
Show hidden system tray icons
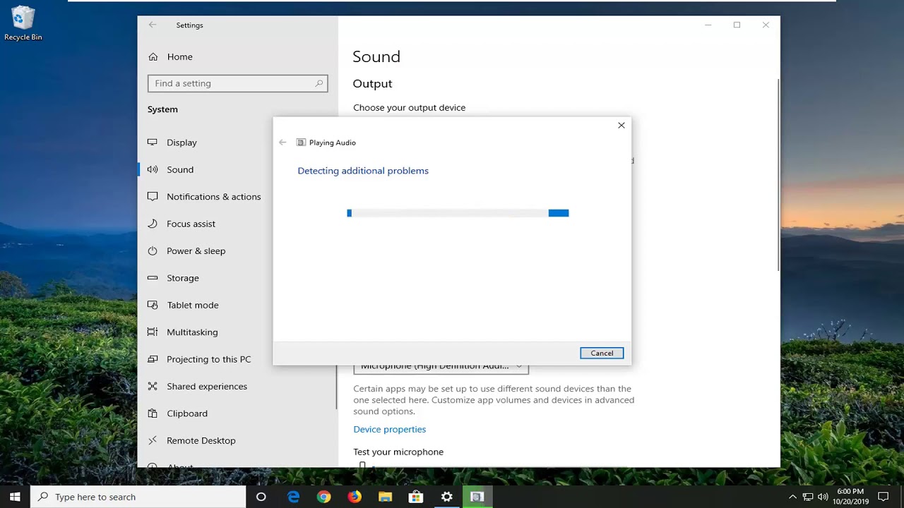pyautogui.click(x=792, y=497)
